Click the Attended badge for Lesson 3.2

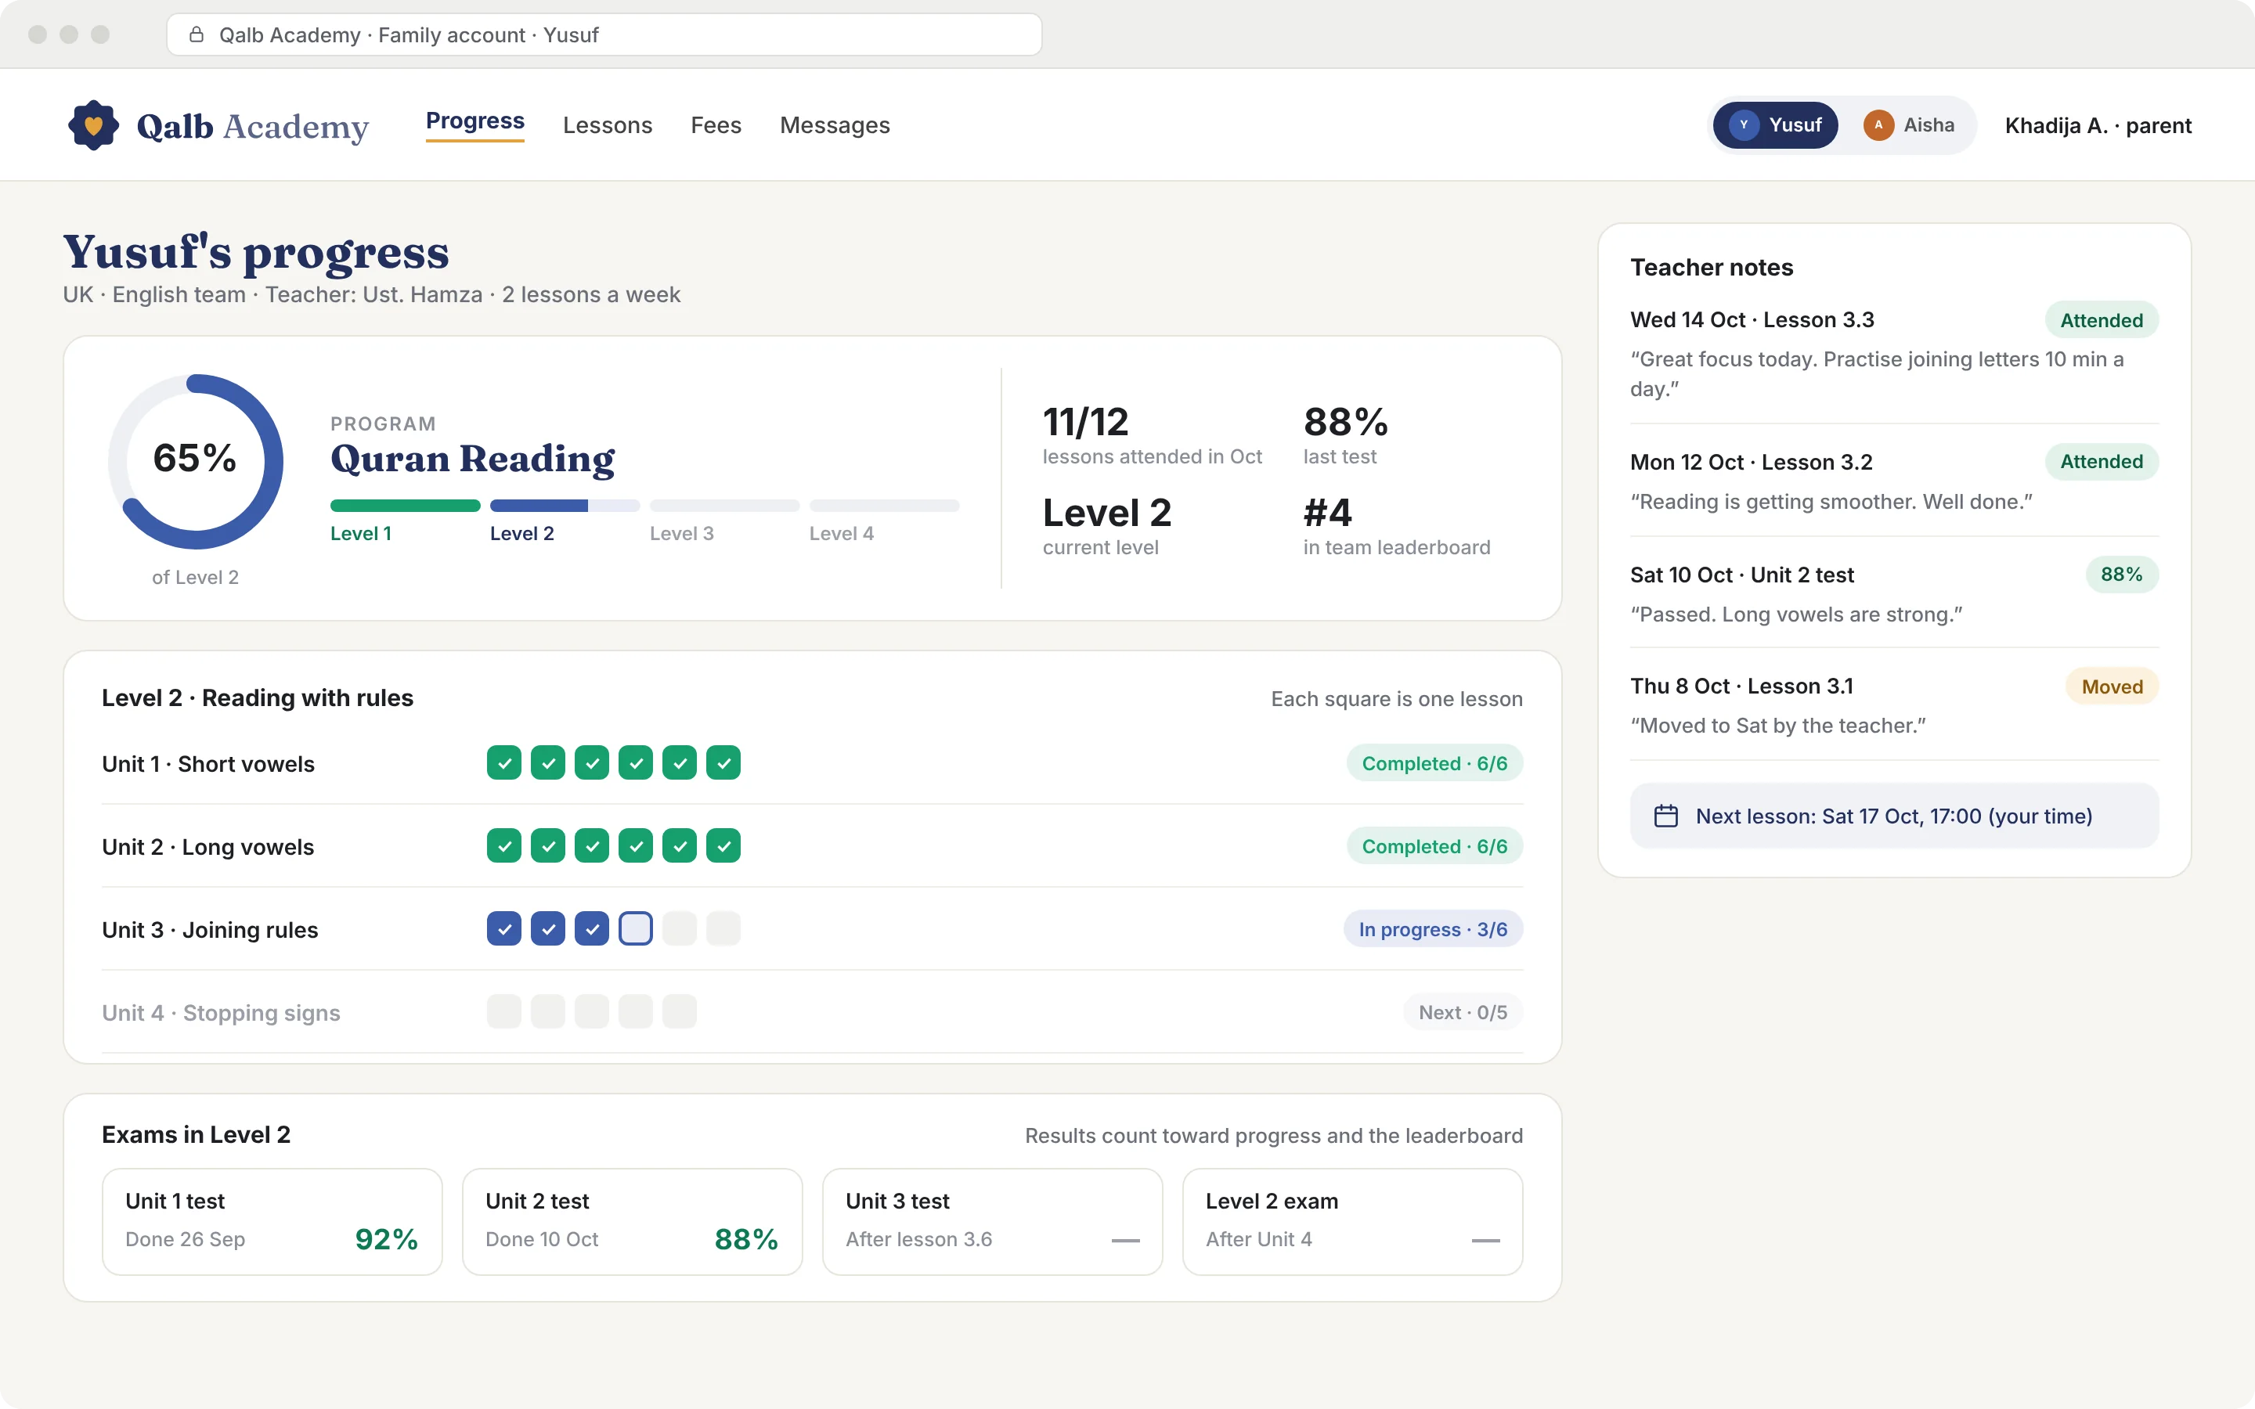[x=2102, y=461]
